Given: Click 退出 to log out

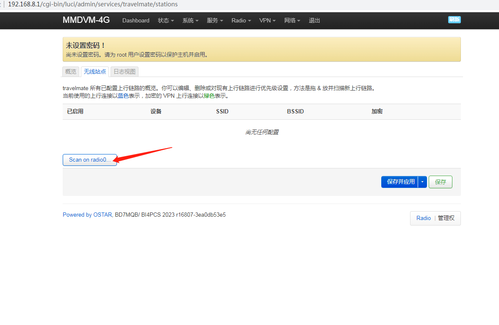Looking at the screenshot, I should click(314, 21).
